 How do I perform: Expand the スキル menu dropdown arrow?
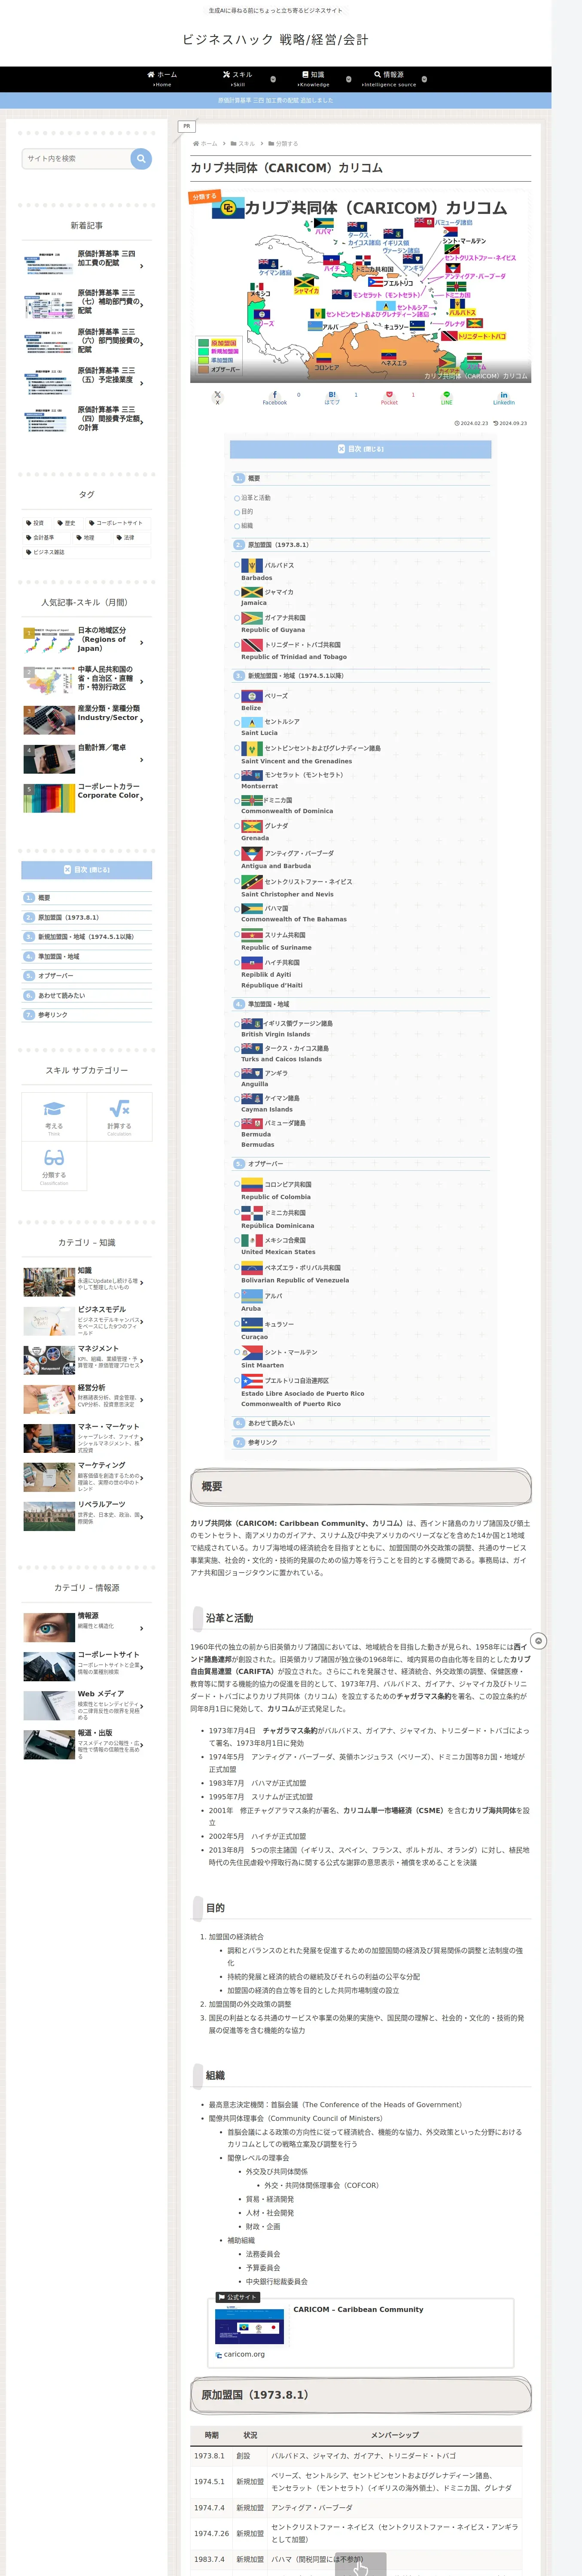pyautogui.click(x=273, y=79)
